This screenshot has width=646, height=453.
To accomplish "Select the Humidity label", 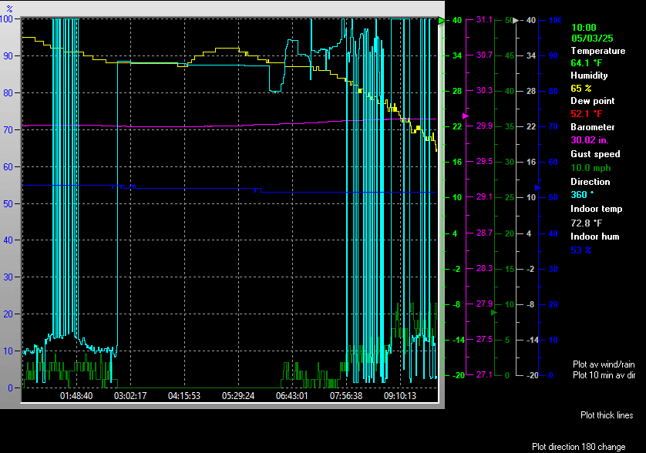I will pos(589,75).
